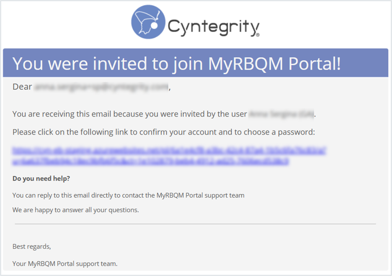Image resolution: width=392 pixels, height=276 pixels.
Task: Click the reply-to-support-team sentence
Action: tap(128, 195)
